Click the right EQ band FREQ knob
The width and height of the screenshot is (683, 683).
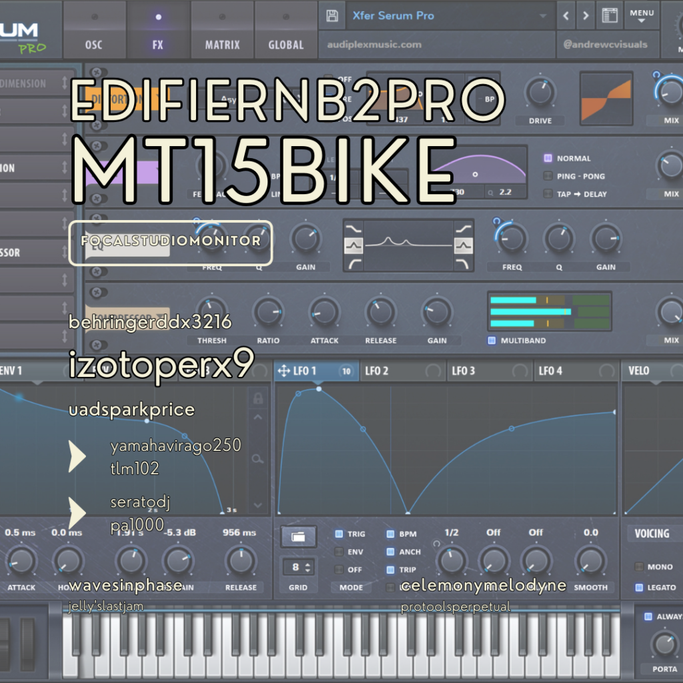(512, 239)
